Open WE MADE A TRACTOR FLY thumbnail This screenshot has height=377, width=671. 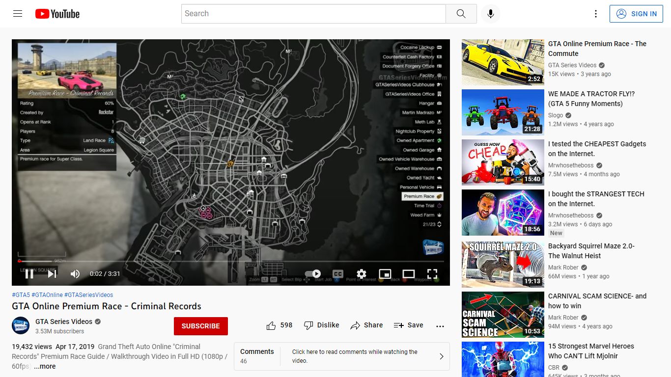coord(503,112)
